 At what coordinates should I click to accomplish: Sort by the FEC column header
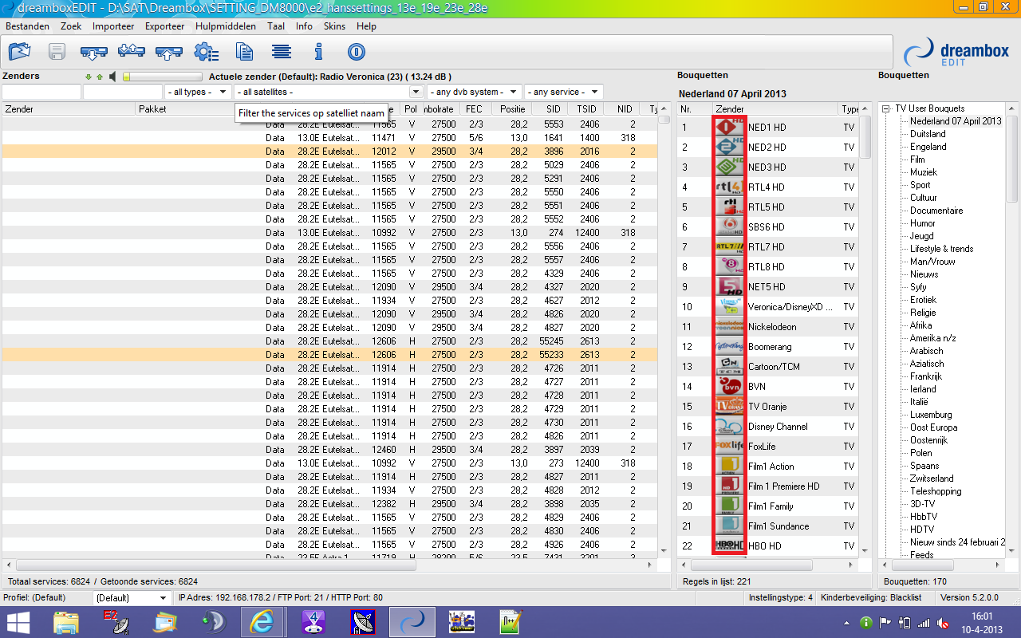click(x=475, y=109)
